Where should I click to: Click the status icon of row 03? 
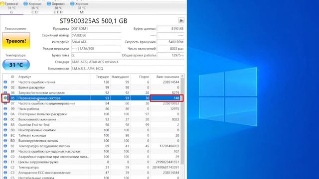[x=5, y=88]
